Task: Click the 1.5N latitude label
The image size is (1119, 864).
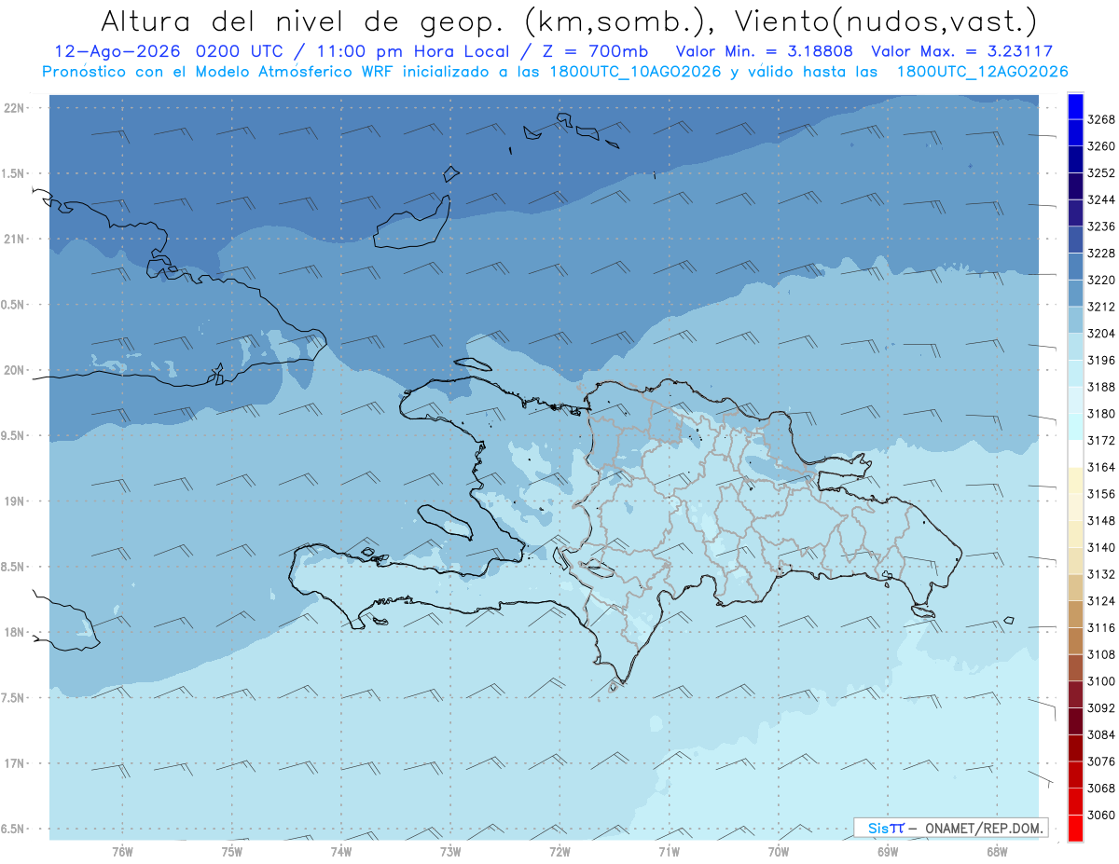Action: (x=14, y=173)
